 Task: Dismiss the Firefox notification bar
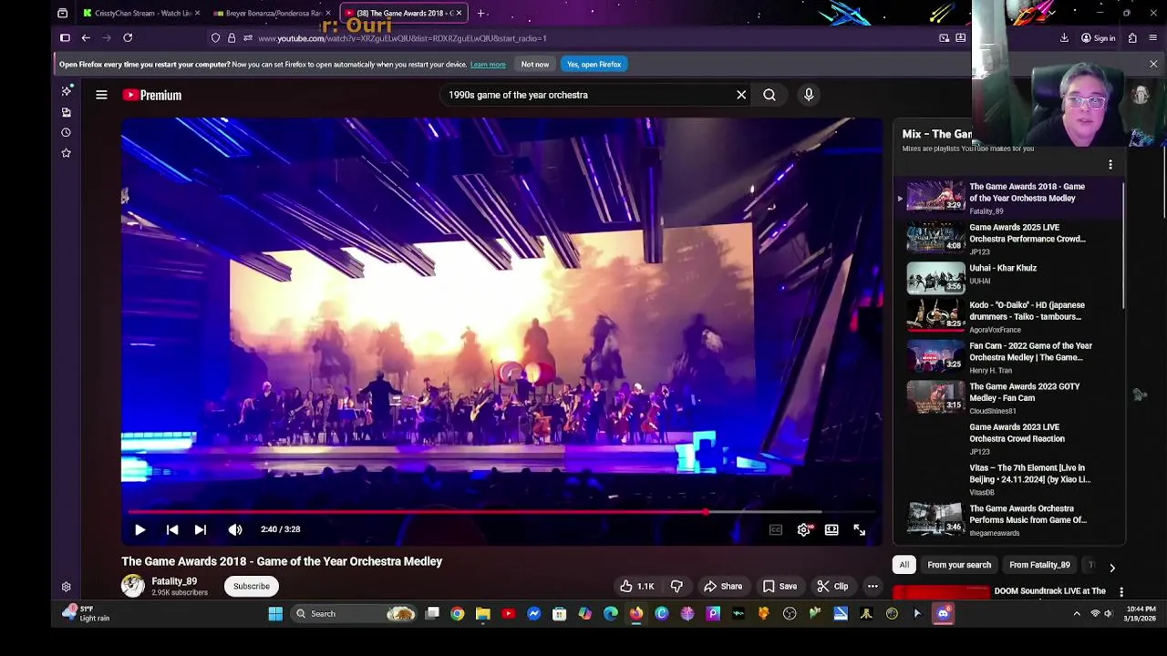1153,65
